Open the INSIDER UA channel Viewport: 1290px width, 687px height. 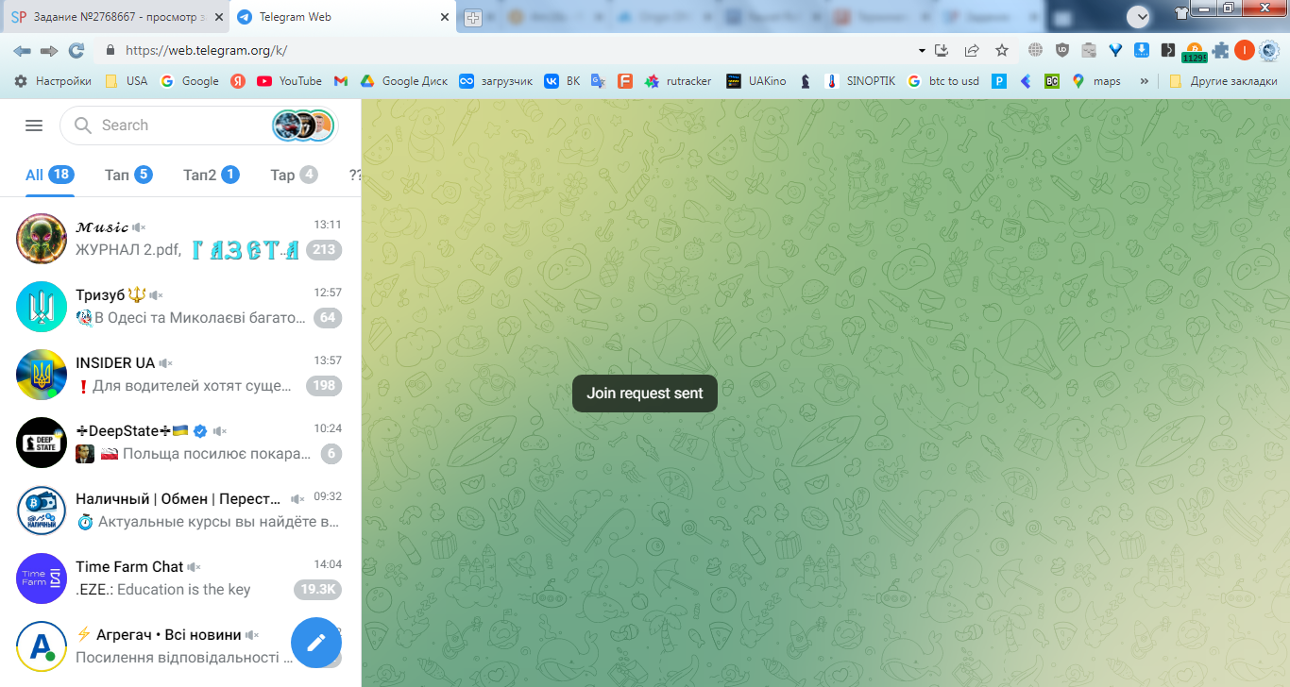[x=180, y=375]
